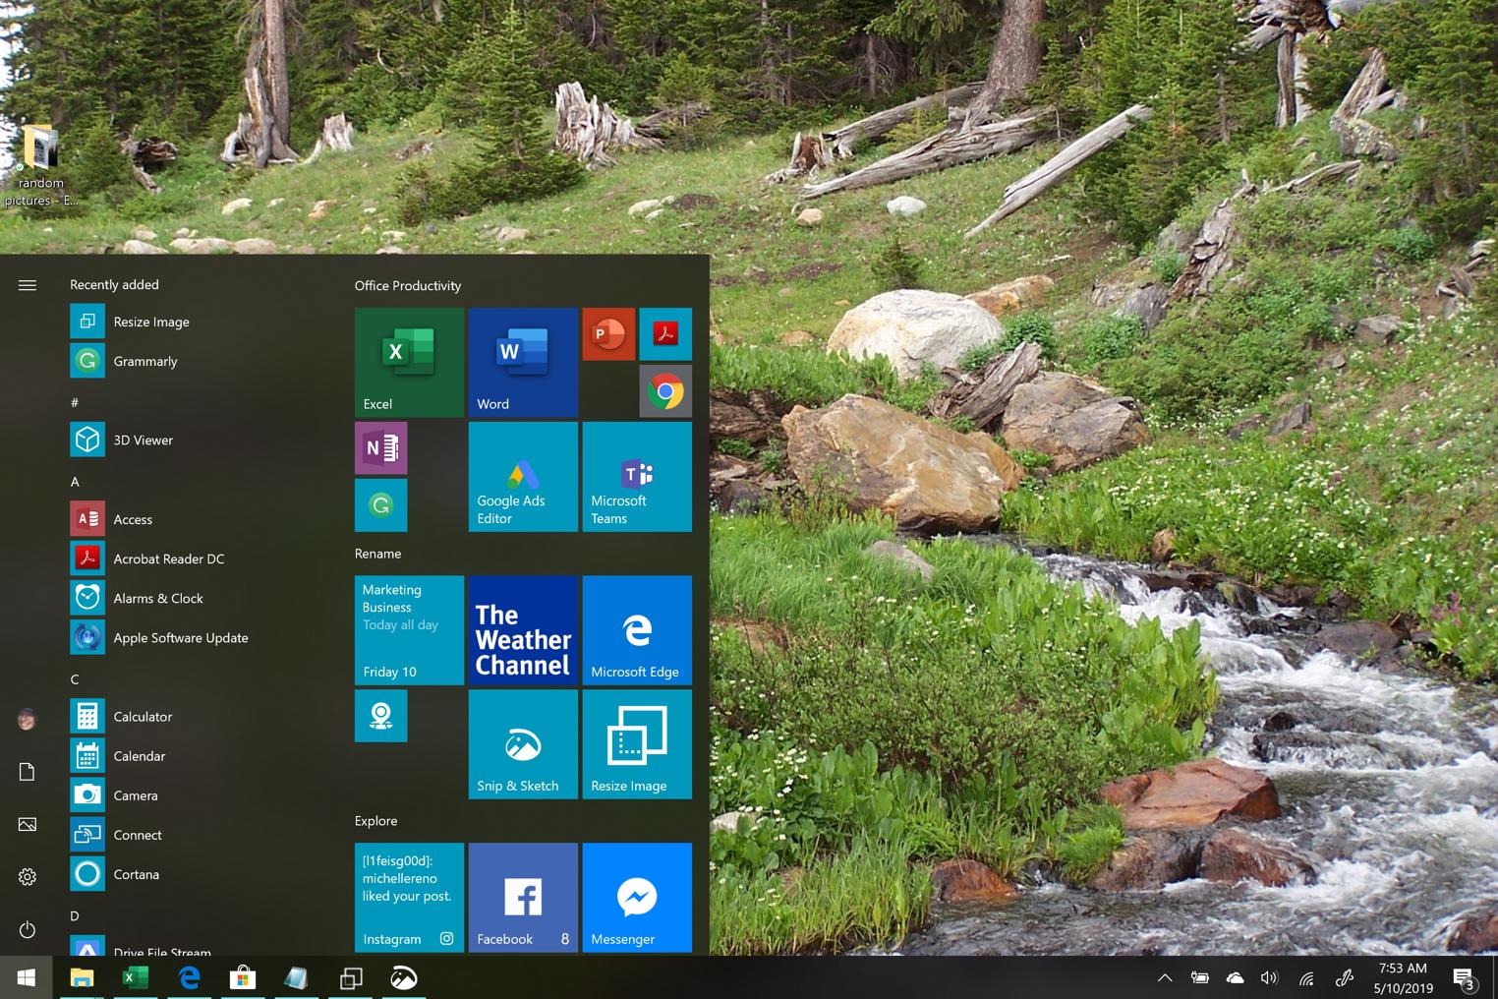Select the Explore group title
Image resolution: width=1498 pixels, height=999 pixels.
tap(376, 821)
